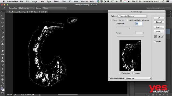Select the Horizontal Type tool
Image resolution: width=172 pixels, height=96 pixels.
tap(2, 69)
